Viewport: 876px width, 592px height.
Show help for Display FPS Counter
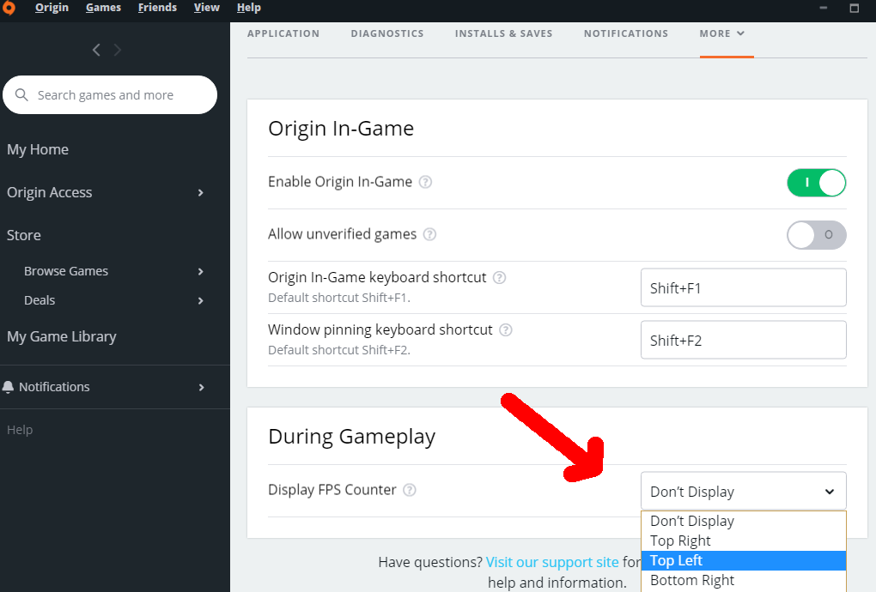click(410, 490)
